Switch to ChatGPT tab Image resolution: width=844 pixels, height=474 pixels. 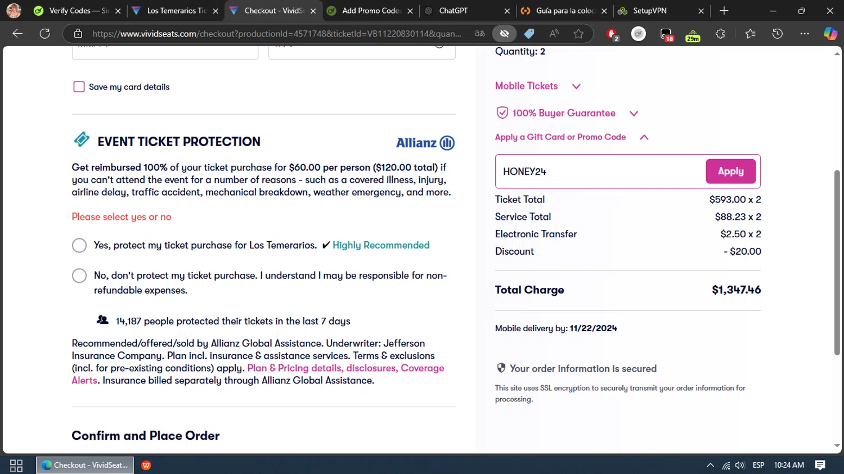tap(467, 11)
